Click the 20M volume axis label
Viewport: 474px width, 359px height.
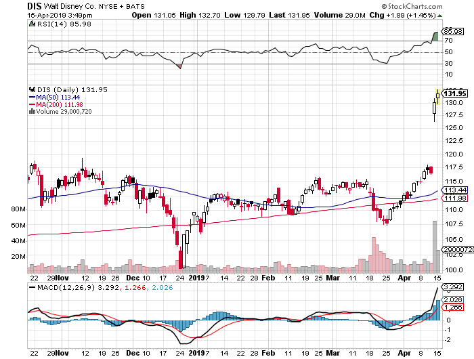(18, 257)
